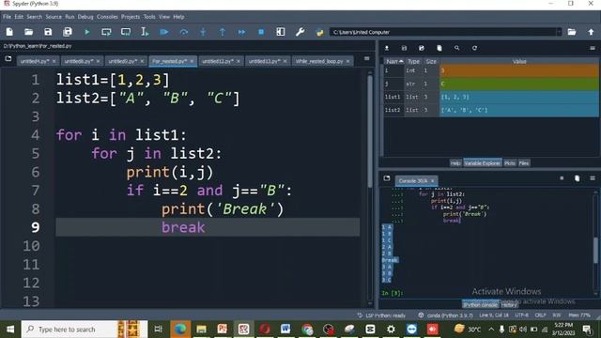Open the Consoles menu
601x338 pixels.
pos(107,17)
